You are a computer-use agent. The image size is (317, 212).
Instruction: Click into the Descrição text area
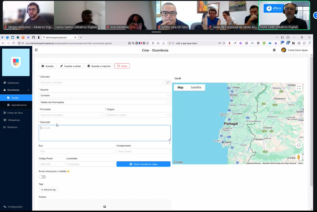click(105, 133)
